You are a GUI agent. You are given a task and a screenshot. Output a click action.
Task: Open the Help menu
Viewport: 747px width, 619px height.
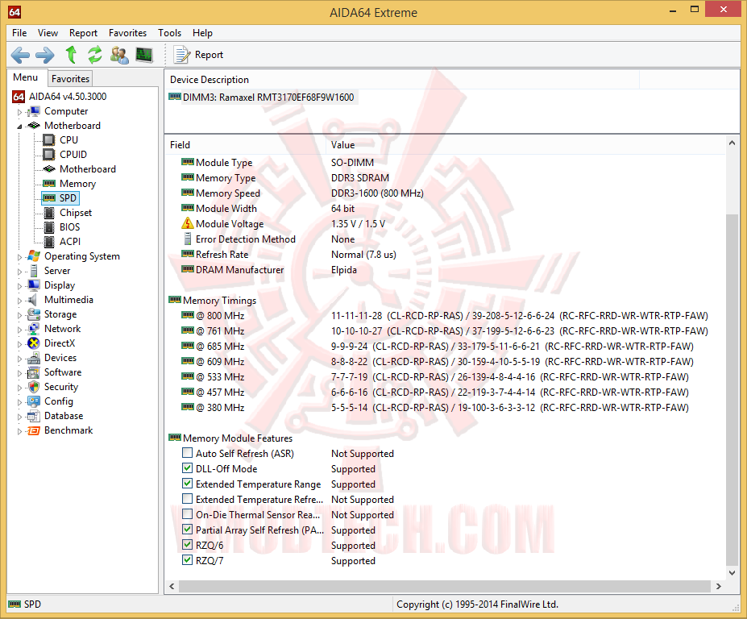pos(202,33)
